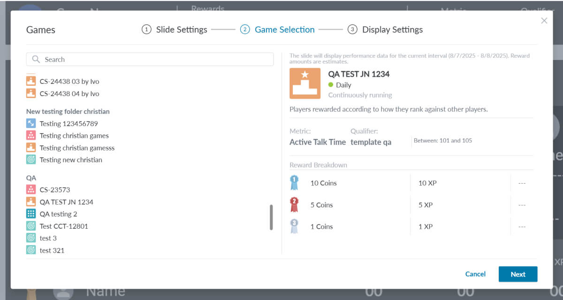
Task: Click the blue icon beside Testing 123456789
Action: pos(31,124)
